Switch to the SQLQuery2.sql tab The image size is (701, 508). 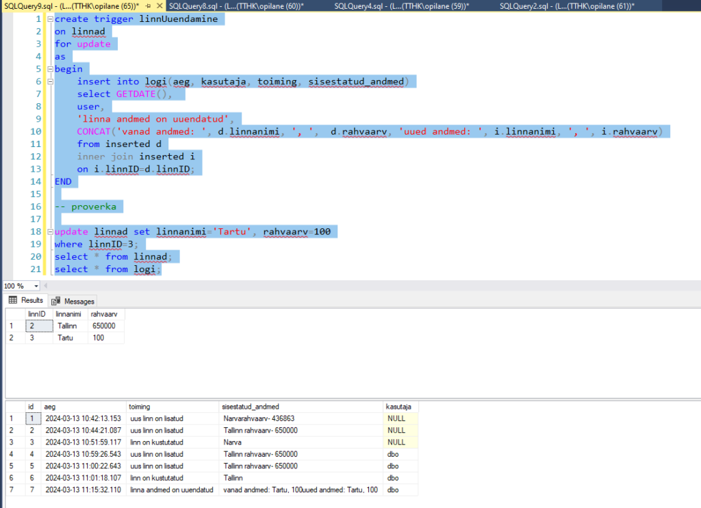[x=567, y=6]
